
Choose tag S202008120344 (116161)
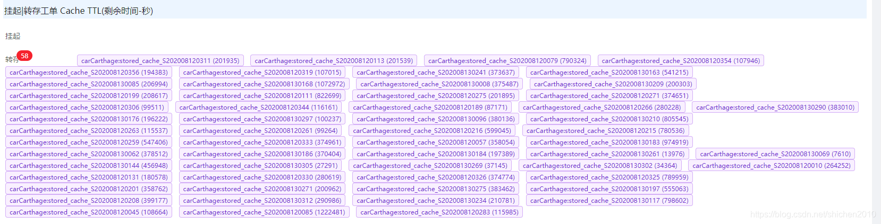(x=259, y=107)
